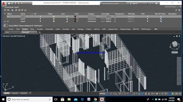Screen dimensions: 183x102
Task: Open the Start file tab
Action: 7,32
